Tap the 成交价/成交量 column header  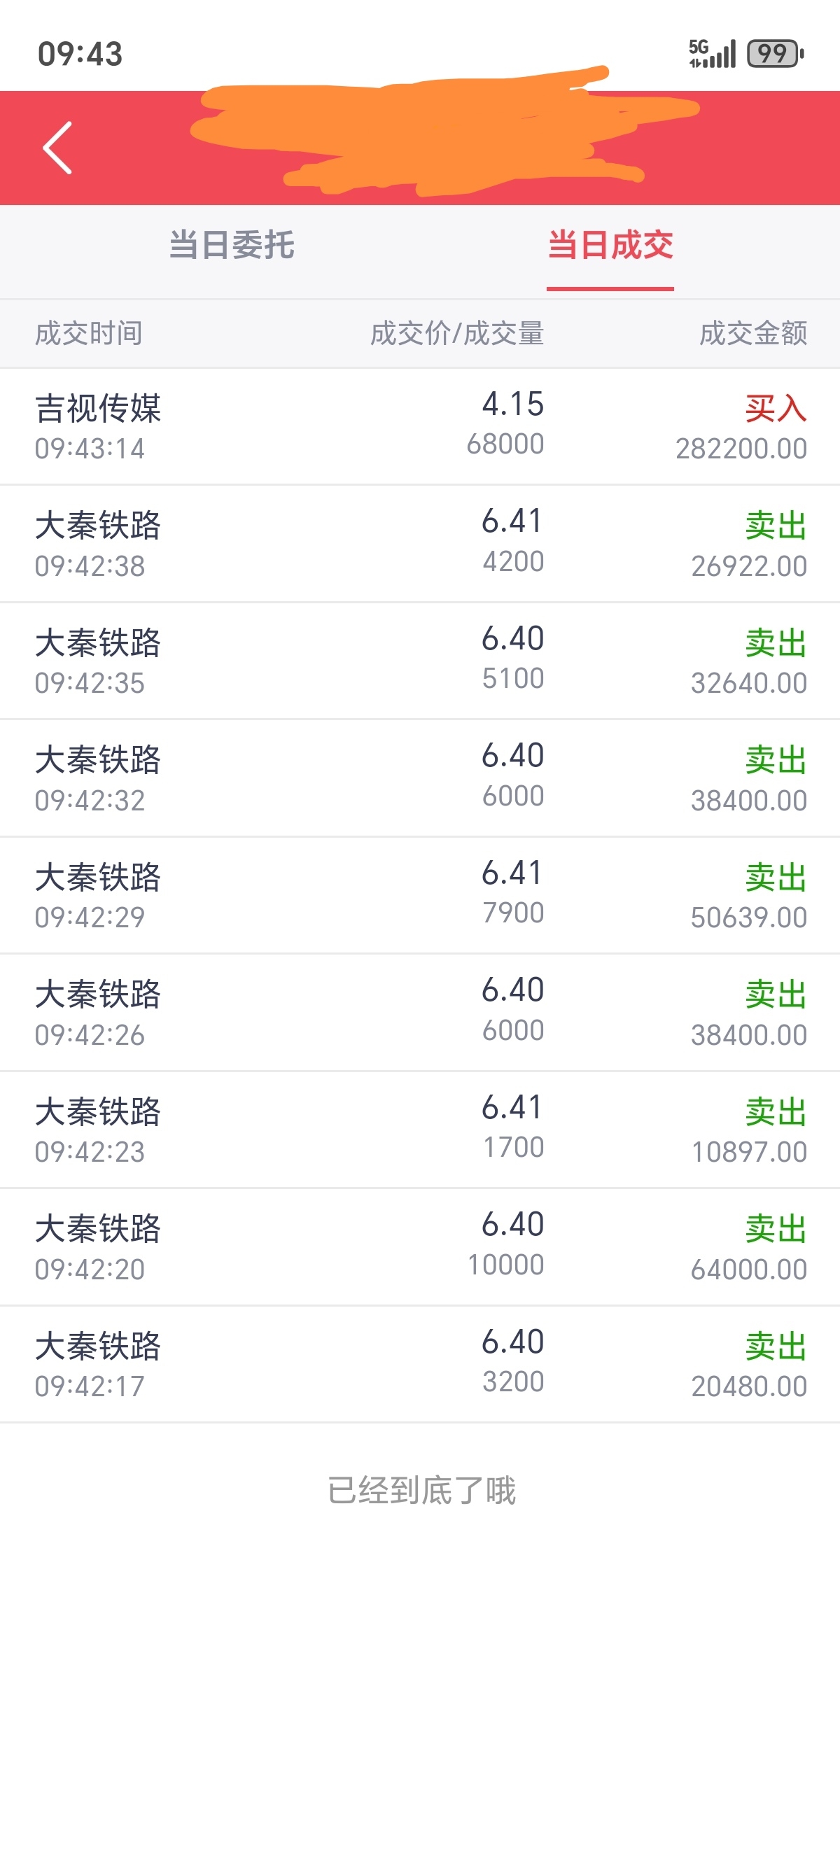point(456,334)
